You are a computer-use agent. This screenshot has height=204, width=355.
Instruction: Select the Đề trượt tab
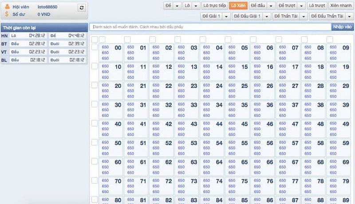point(287,6)
